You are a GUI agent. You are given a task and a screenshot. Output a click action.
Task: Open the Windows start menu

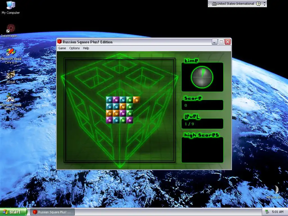[13, 212]
